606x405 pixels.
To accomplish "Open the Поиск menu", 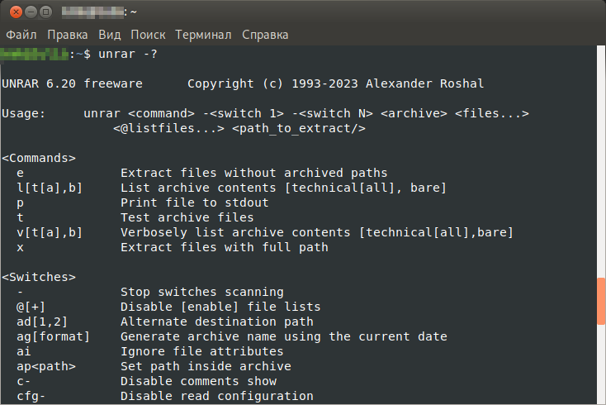I will [148, 35].
